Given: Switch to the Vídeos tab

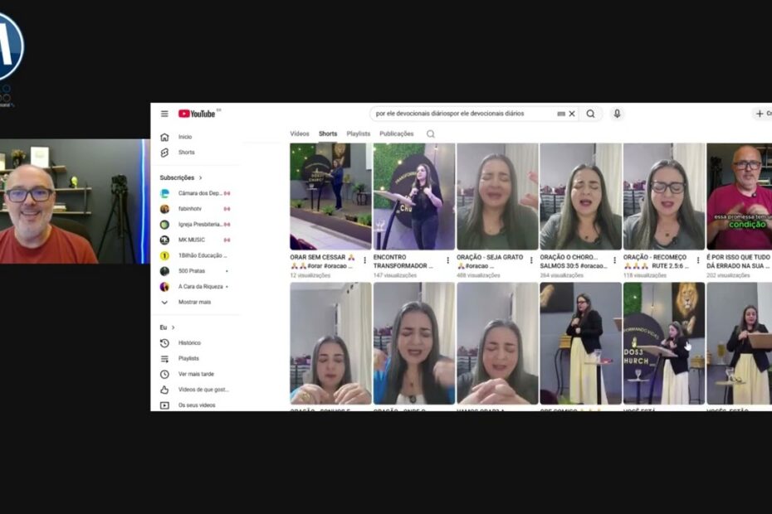Looking at the screenshot, I should point(300,133).
